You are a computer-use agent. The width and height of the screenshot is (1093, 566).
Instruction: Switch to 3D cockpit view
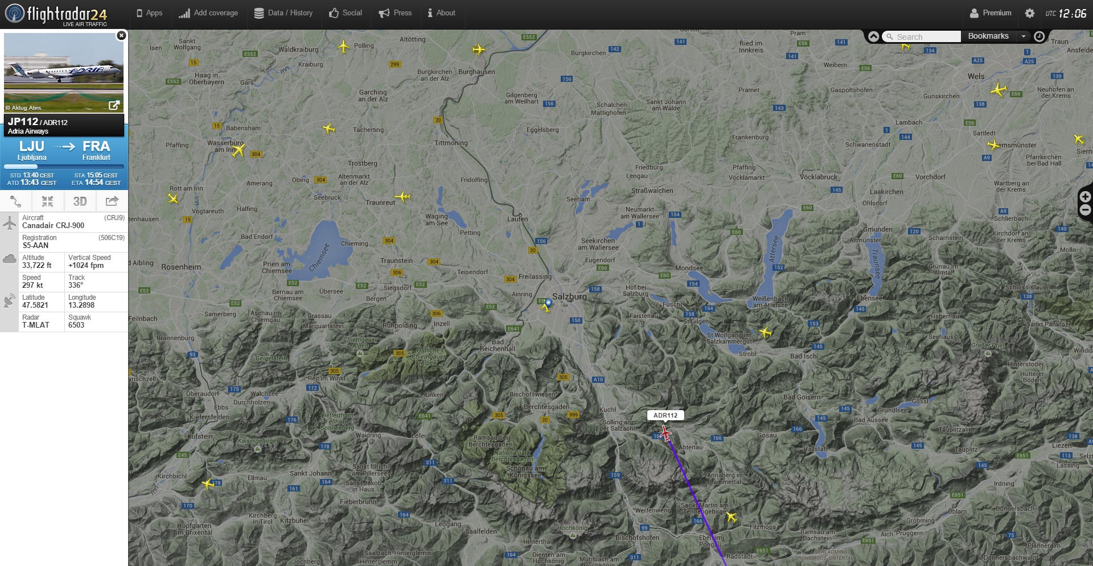pos(80,201)
